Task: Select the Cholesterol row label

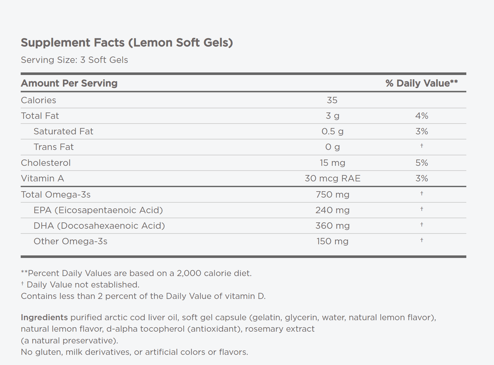Action: [x=46, y=163]
